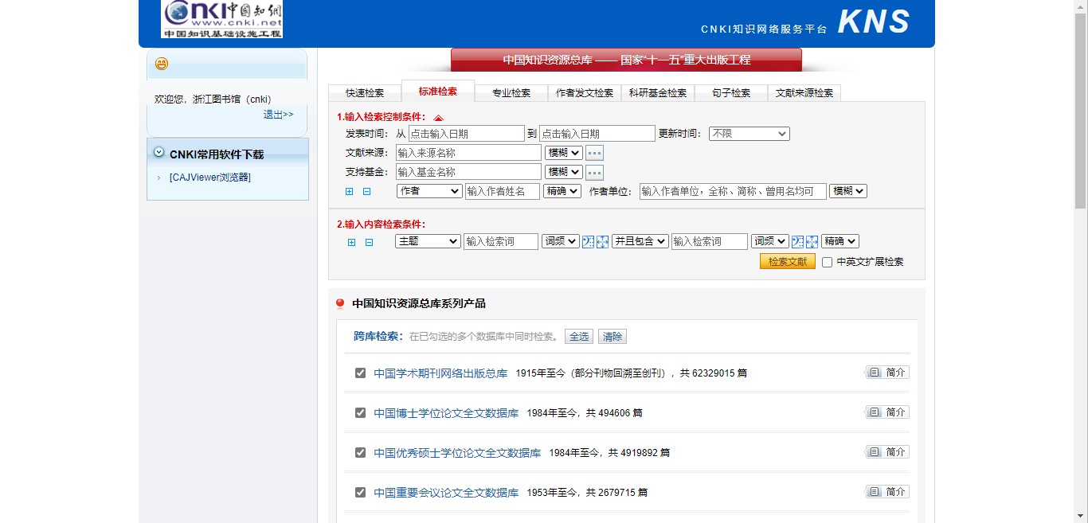Remove a content condition row with the minus icon
1088x523 pixels.
click(369, 242)
